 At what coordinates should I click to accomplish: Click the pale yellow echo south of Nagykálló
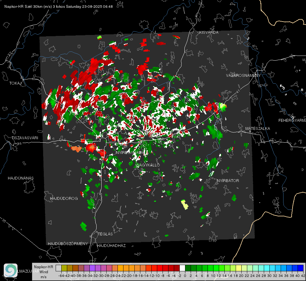pyautogui.click(x=185, y=205)
